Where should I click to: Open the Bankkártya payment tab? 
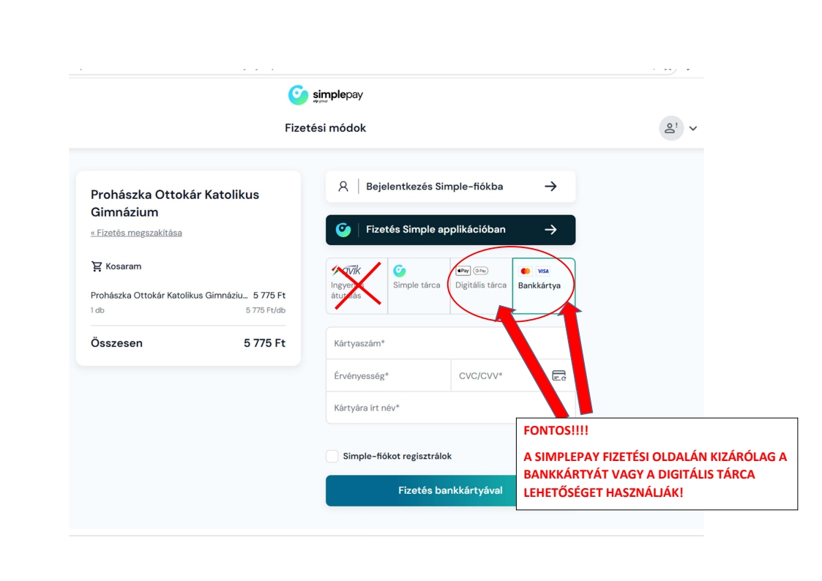tap(544, 286)
